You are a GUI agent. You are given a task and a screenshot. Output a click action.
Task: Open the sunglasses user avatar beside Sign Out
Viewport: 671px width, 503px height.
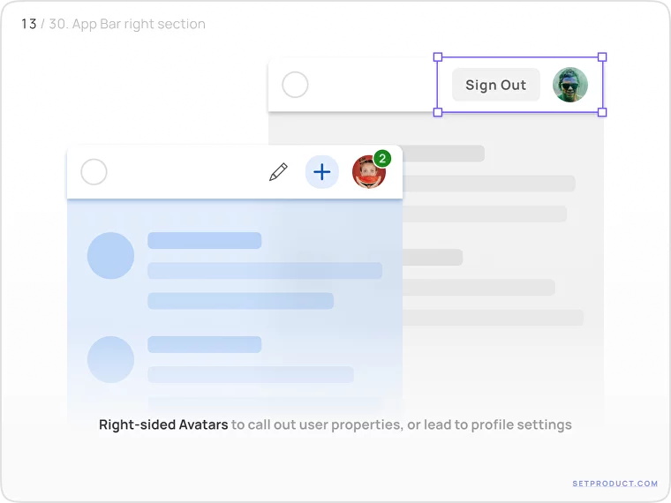[x=570, y=85]
